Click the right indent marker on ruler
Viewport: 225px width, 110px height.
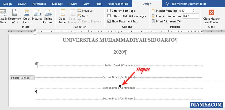pyautogui.click(x=202, y=32)
